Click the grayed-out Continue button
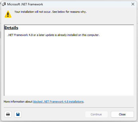The height and width of the screenshot is (122, 138). click(x=97, y=114)
